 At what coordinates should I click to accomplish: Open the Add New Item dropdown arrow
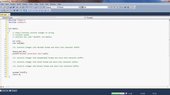pyautogui.click(x=5, y=7)
